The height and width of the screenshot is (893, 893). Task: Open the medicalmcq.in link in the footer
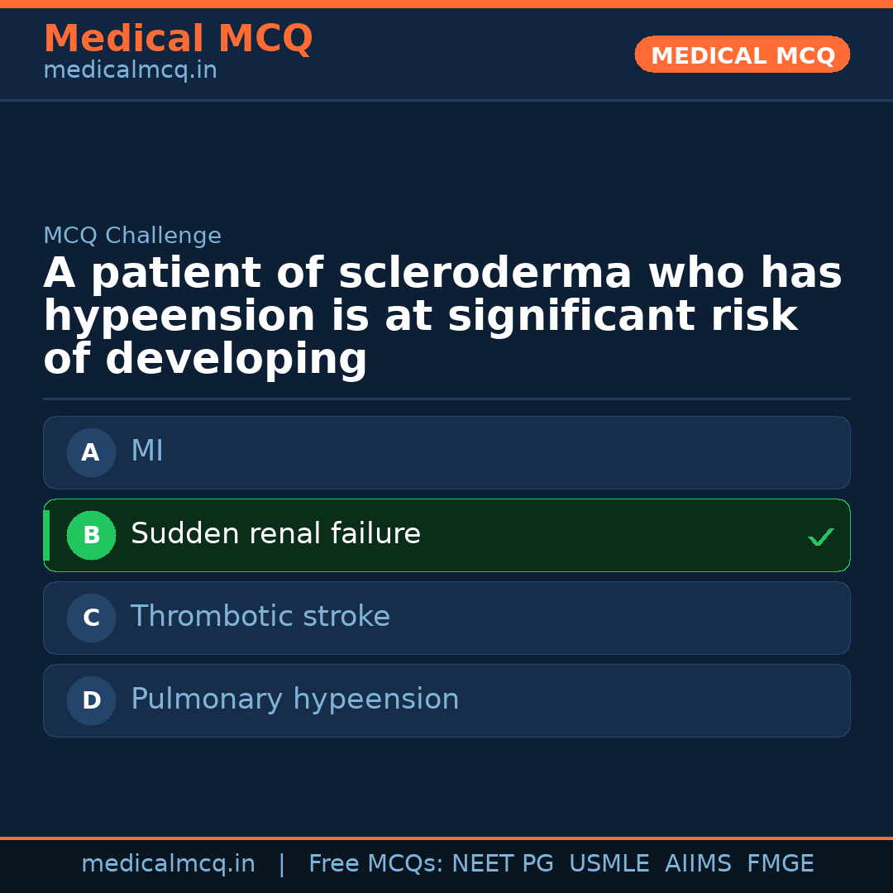point(168,864)
